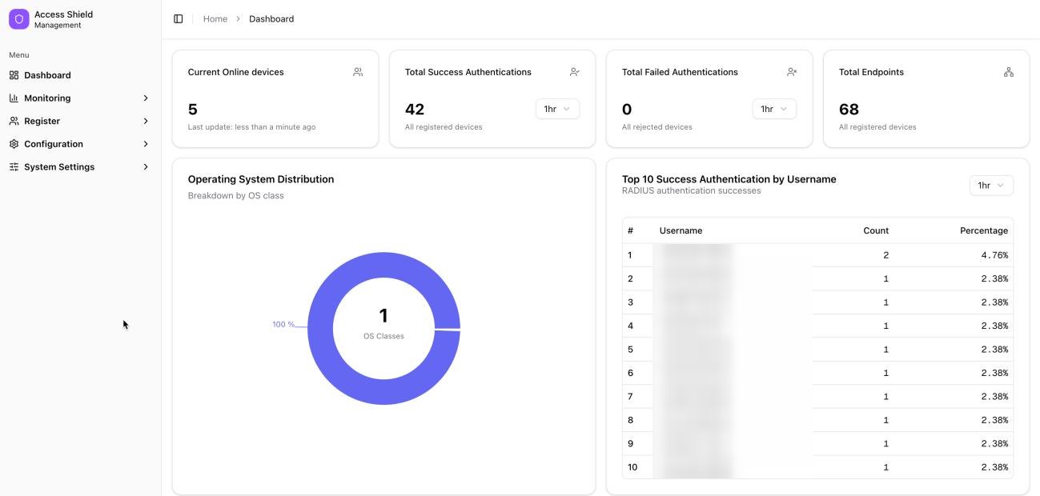Click the Dashboard grid icon in the menu
Image resolution: width=1040 pixels, height=496 pixels.
pyautogui.click(x=14, y=75)
